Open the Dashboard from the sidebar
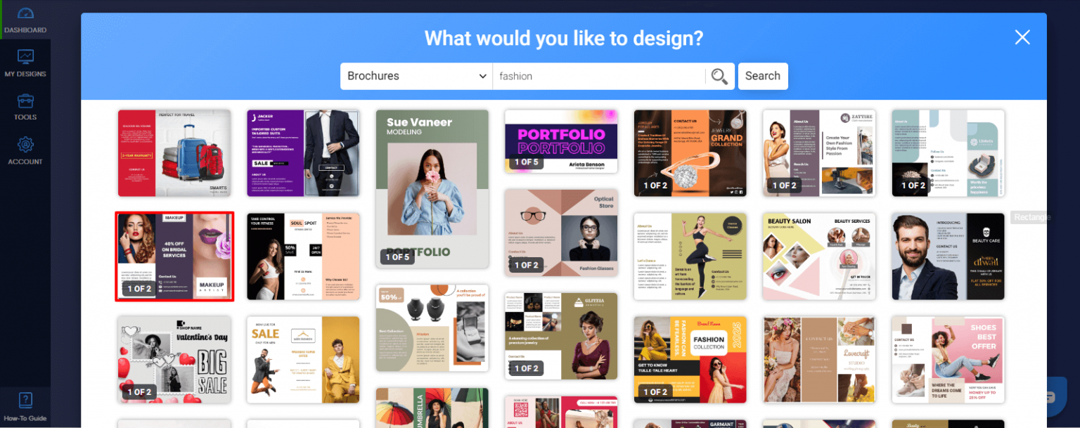Viewport: 1080px width, 428px height. [x=25, y=19]
